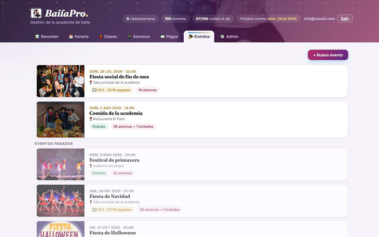Click the Pagos banknote icon
Image resolution: width=379 pixels, height=237 pixels.
pos(162,37)
